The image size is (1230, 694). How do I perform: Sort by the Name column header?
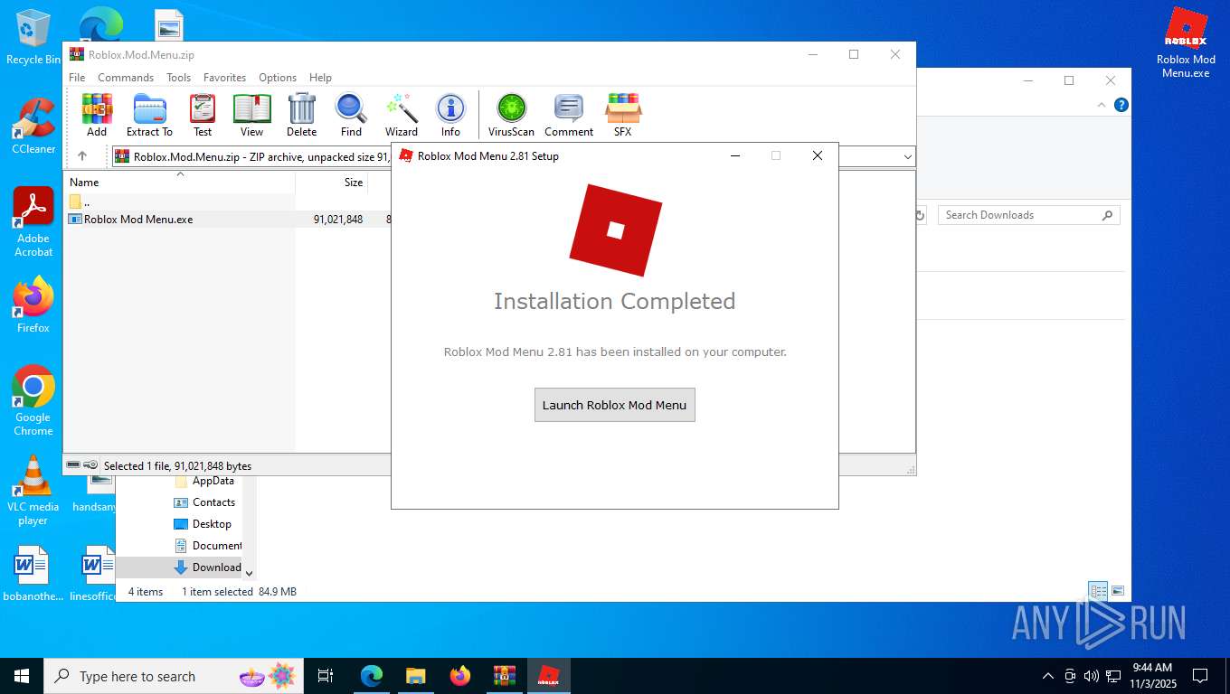[181, 182]
